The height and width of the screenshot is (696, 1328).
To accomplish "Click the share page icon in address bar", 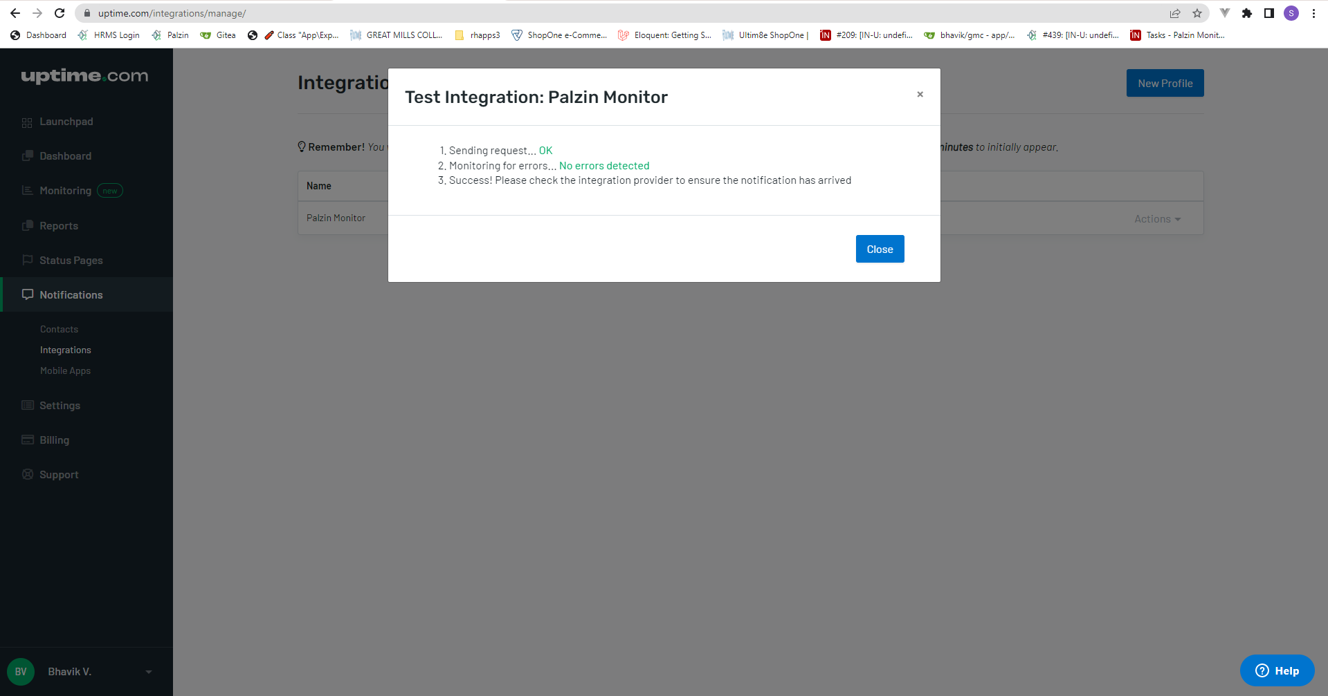I will [1175, 13].
